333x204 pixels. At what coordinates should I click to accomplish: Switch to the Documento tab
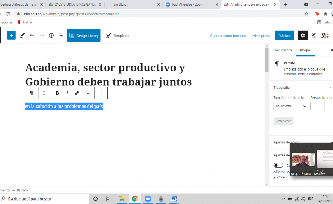282,50
